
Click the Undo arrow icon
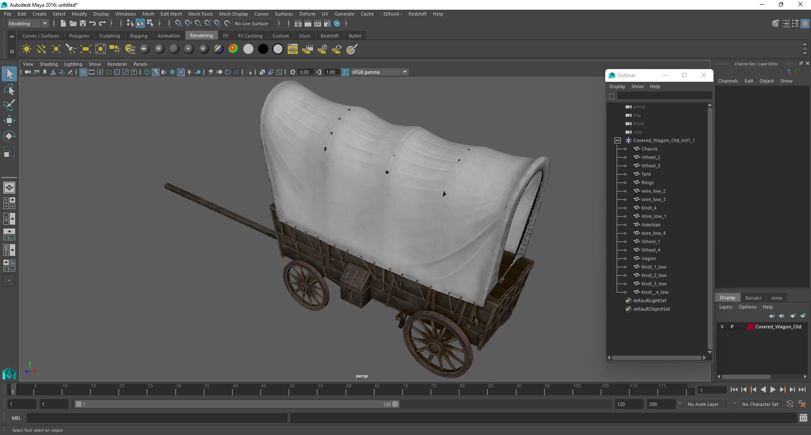pos(93,24)
